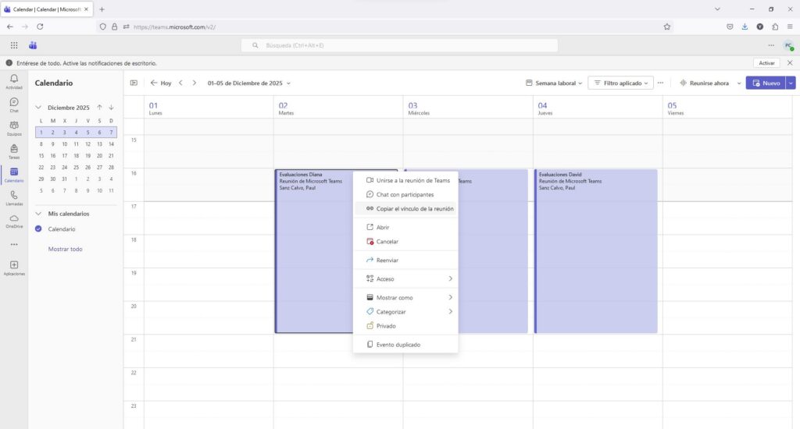Select Unirse a la reunión de Teams

click(x=405, y=180)
